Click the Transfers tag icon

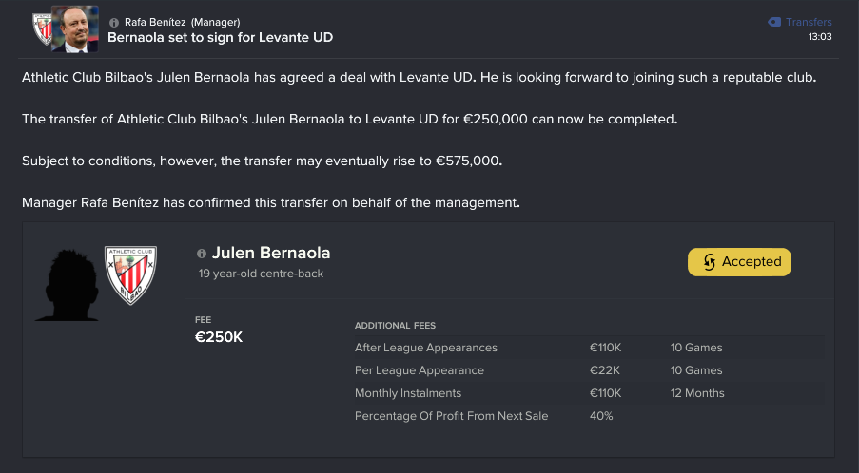773,22
